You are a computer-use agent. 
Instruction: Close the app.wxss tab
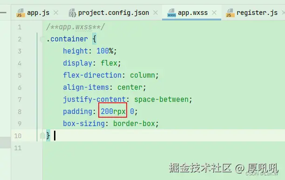click(x=214, y=13)
